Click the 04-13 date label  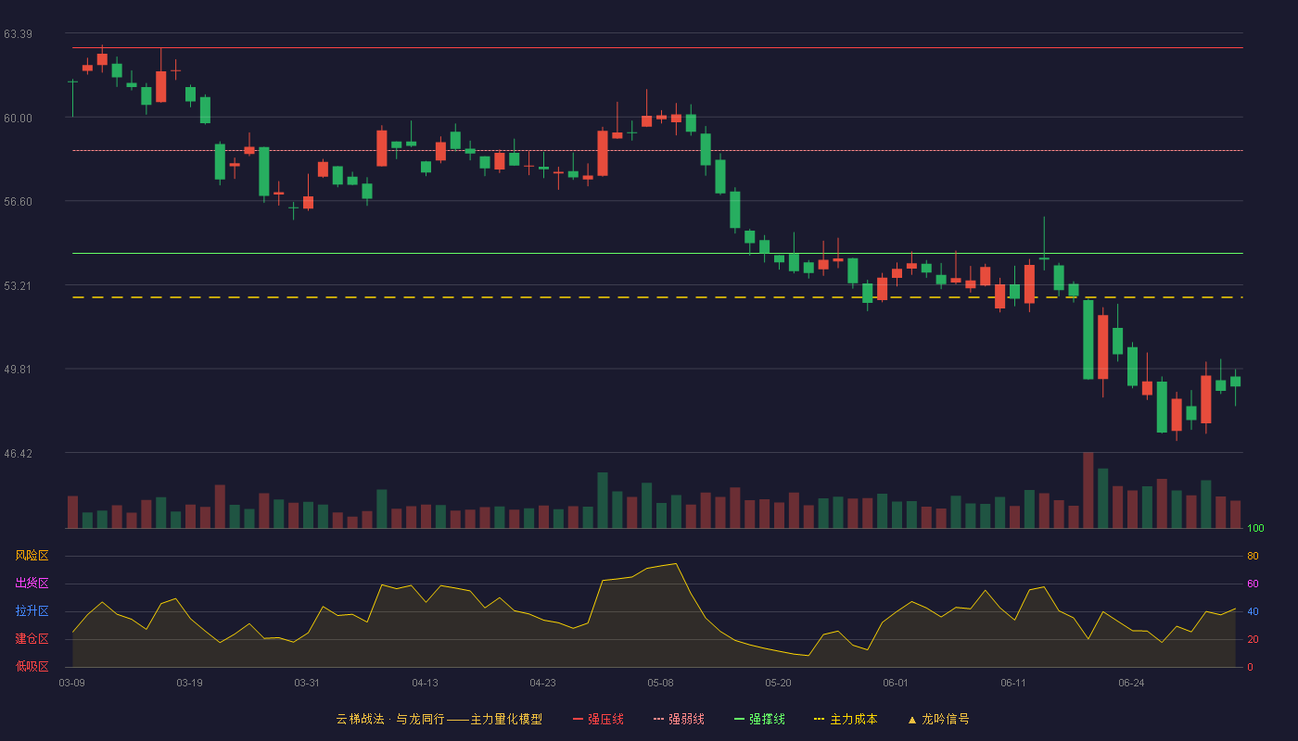(x=425, y=683)
